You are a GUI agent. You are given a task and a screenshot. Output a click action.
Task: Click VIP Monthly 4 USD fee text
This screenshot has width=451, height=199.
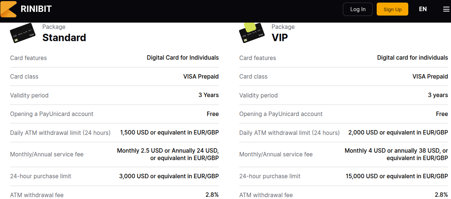pyautogui.click(x=396, y=154)
